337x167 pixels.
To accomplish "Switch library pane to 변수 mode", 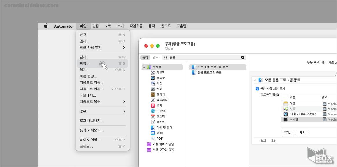I will click(x=155, y=57).
